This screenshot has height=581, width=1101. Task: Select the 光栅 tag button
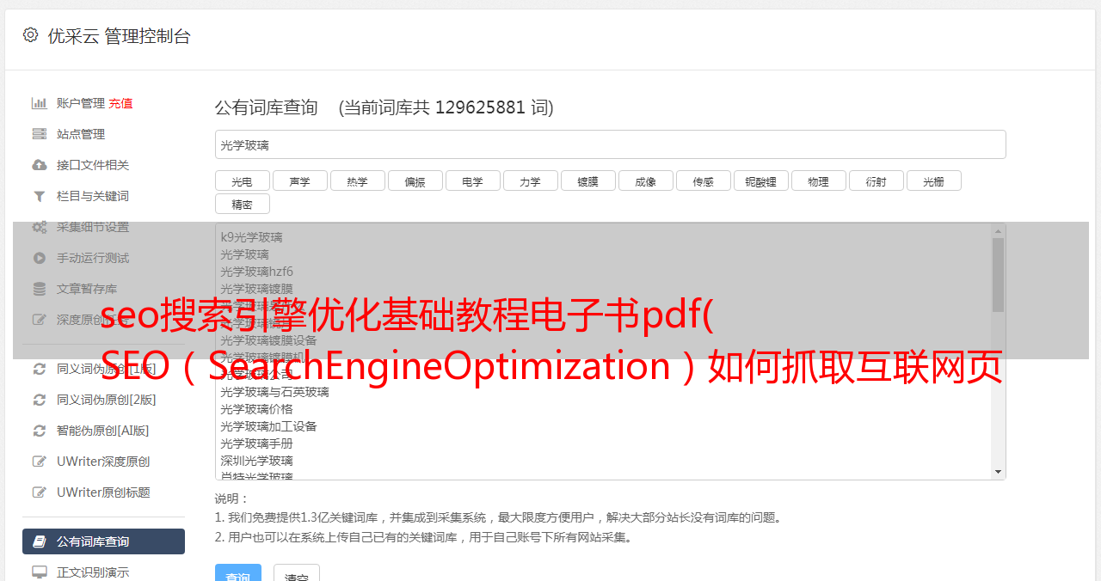(x=933, y=180)
